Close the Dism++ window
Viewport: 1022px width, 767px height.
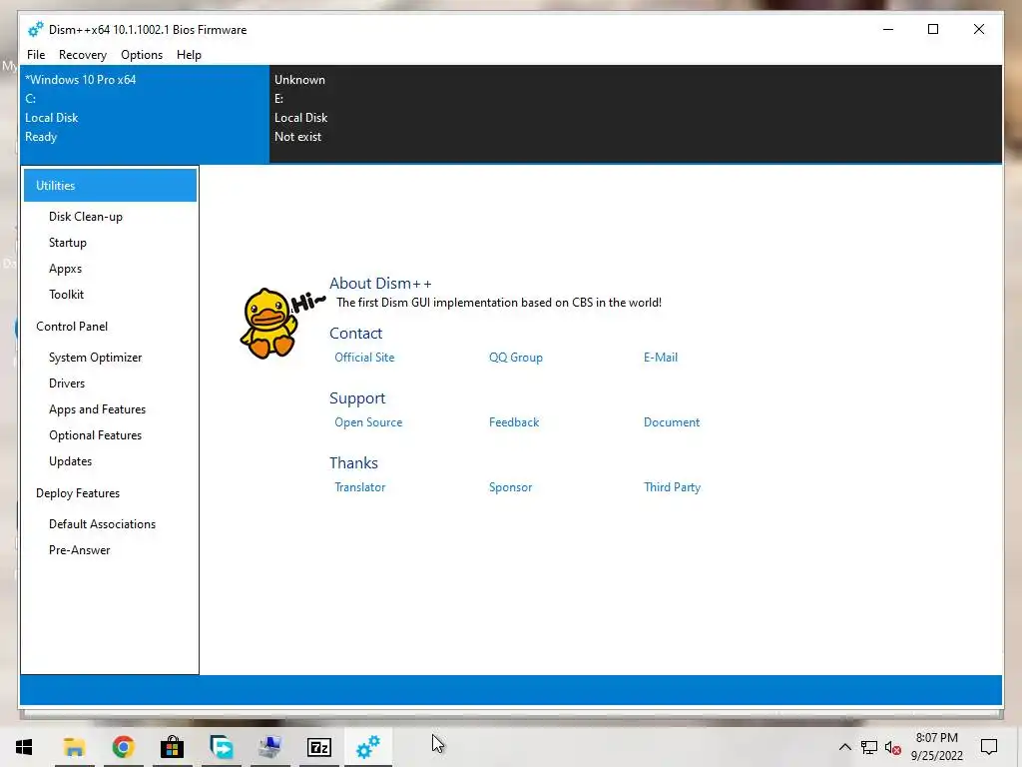click(978, 29)
